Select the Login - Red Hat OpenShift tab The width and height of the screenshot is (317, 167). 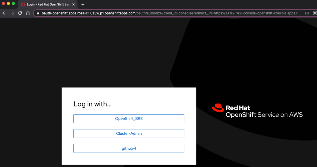(x=46, y=4)
